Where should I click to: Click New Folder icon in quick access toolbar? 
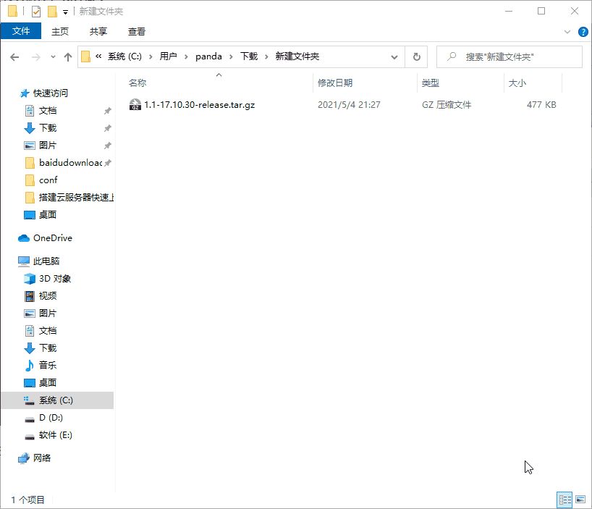coord(52,12)
